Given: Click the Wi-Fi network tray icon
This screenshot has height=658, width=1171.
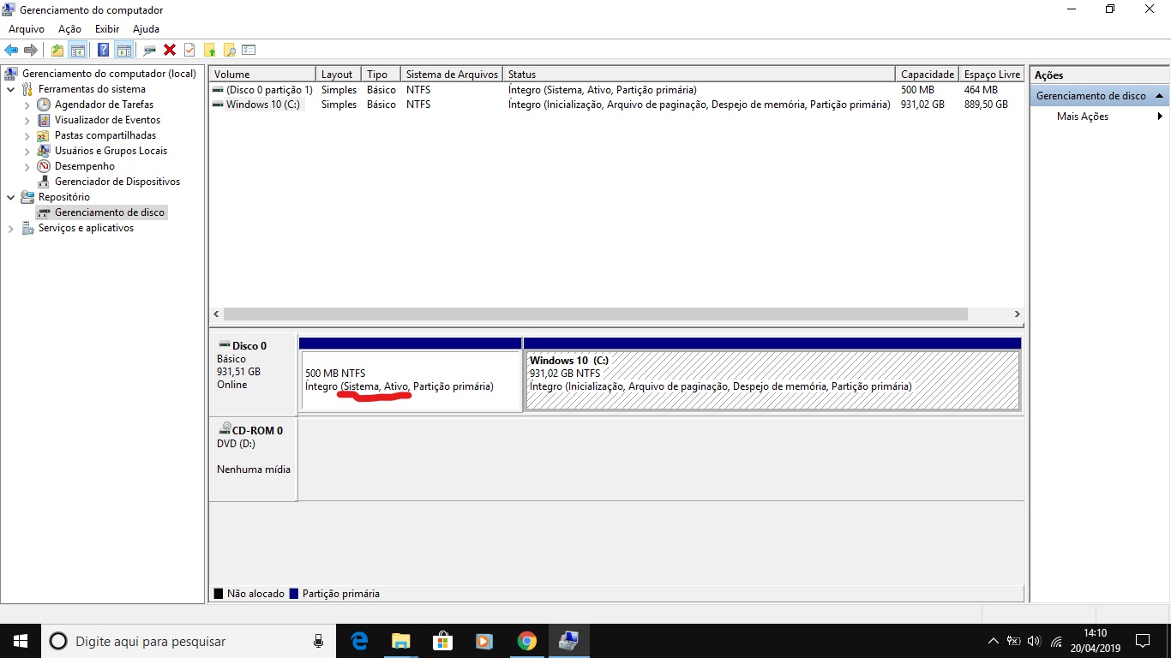Looking at the screenshot, I should click(1056, 641).
